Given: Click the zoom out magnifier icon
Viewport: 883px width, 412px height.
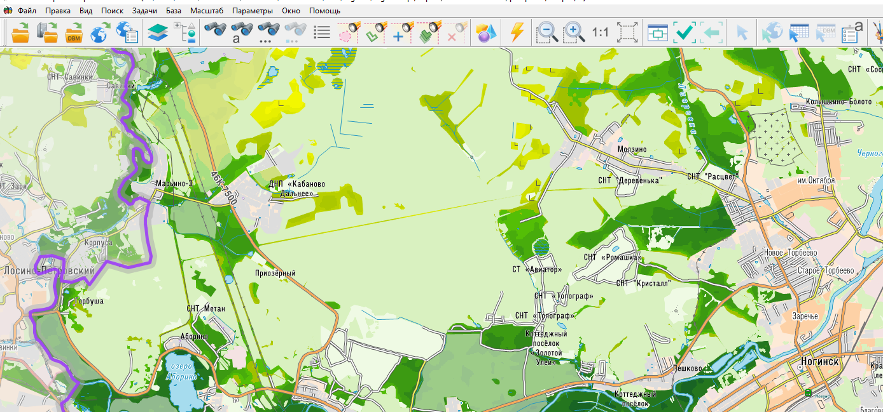Looking at the screenshot, I should 546,32.
